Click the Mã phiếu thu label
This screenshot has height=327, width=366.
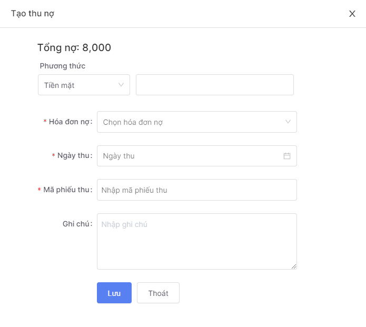(67, 190)
